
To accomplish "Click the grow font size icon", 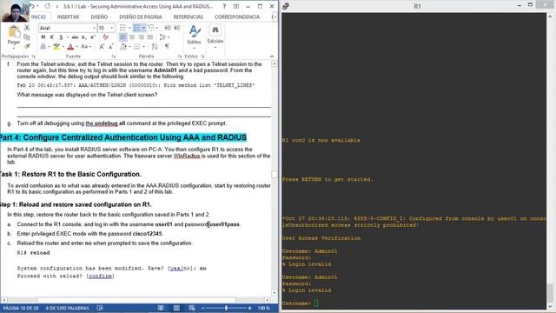I will 102,46.
